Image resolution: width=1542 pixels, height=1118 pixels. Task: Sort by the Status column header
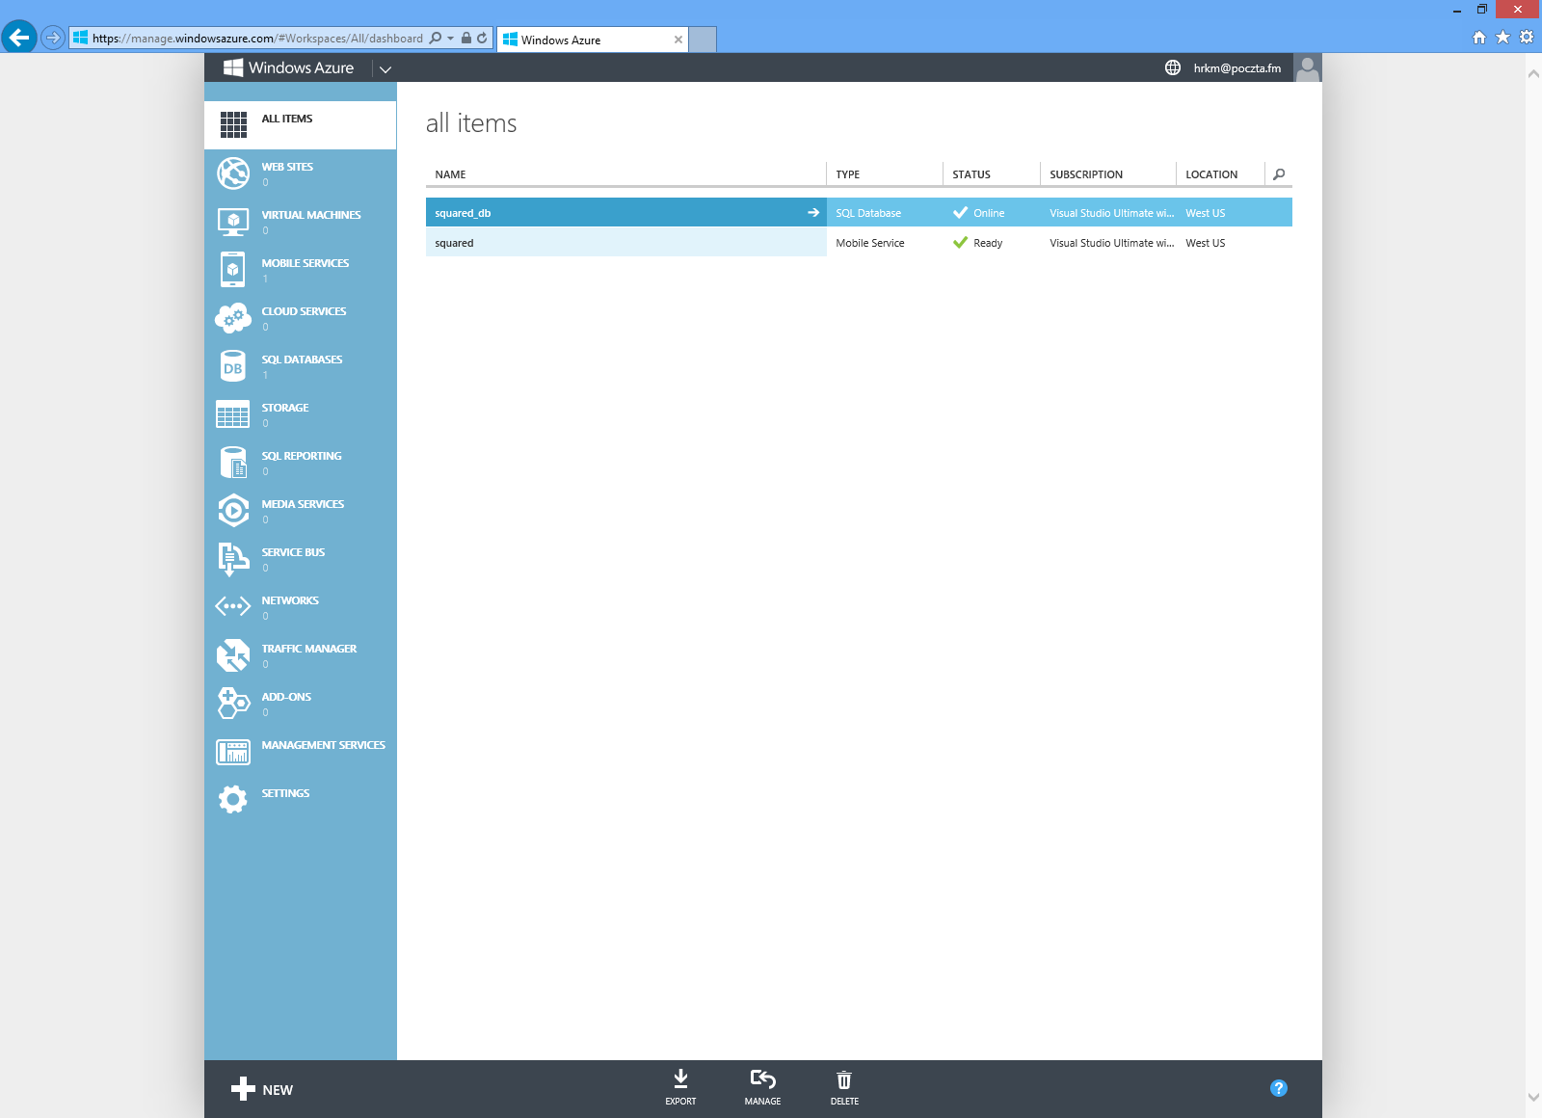(971, 174)
